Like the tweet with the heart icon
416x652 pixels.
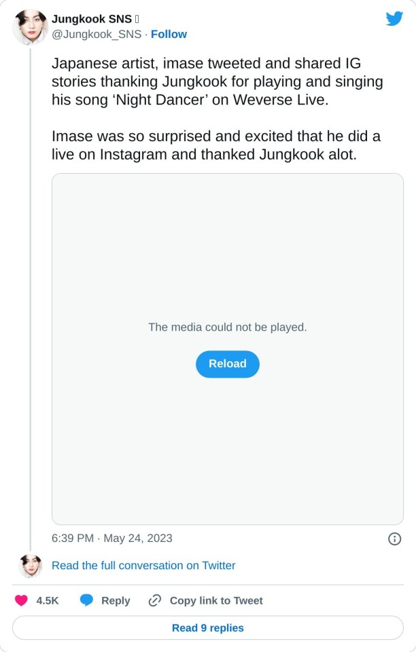[x=21, y=600]
